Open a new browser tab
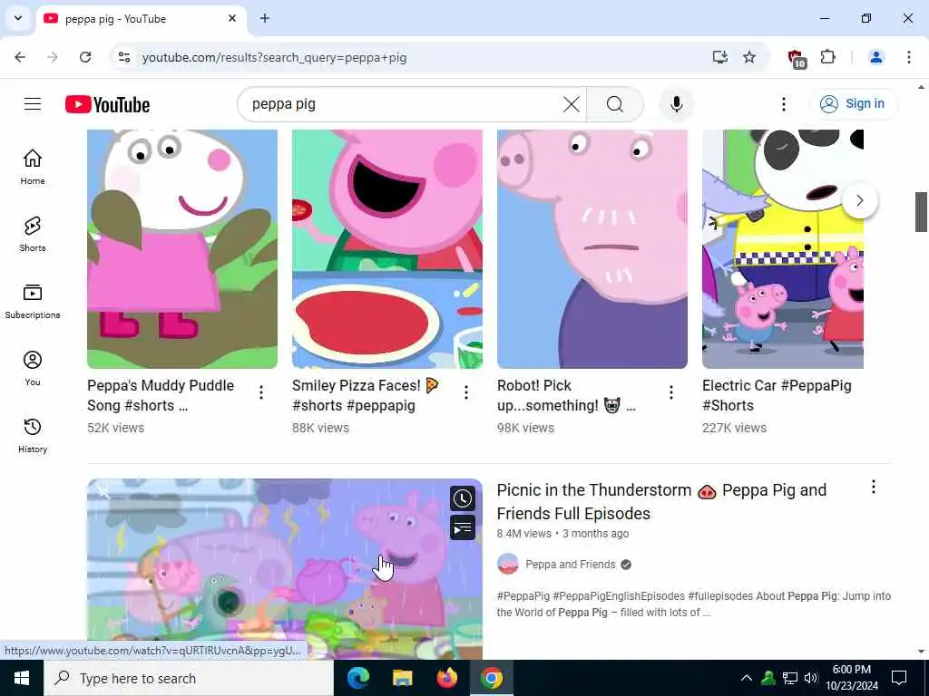This screenshot has height=696, width=929. pos(265,18)
